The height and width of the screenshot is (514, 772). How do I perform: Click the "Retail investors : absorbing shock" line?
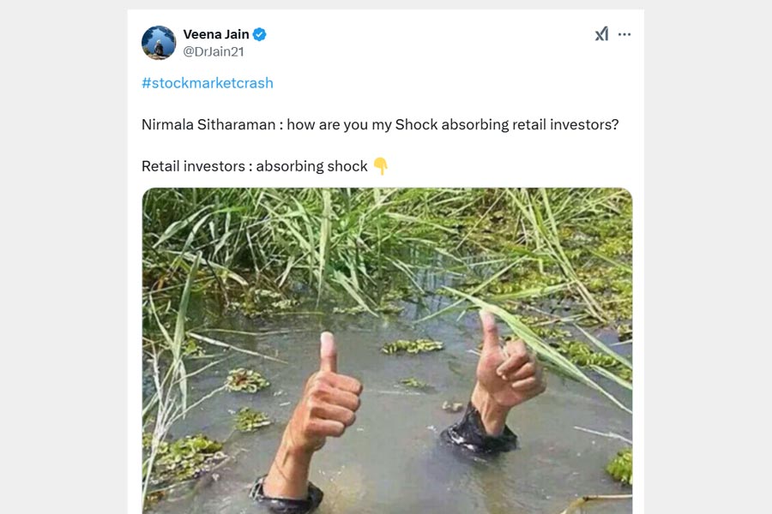pyautogui.click(x=255, y=166)
